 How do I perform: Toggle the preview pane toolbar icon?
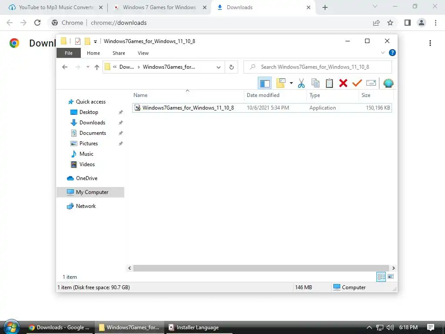tap(265, 83)
